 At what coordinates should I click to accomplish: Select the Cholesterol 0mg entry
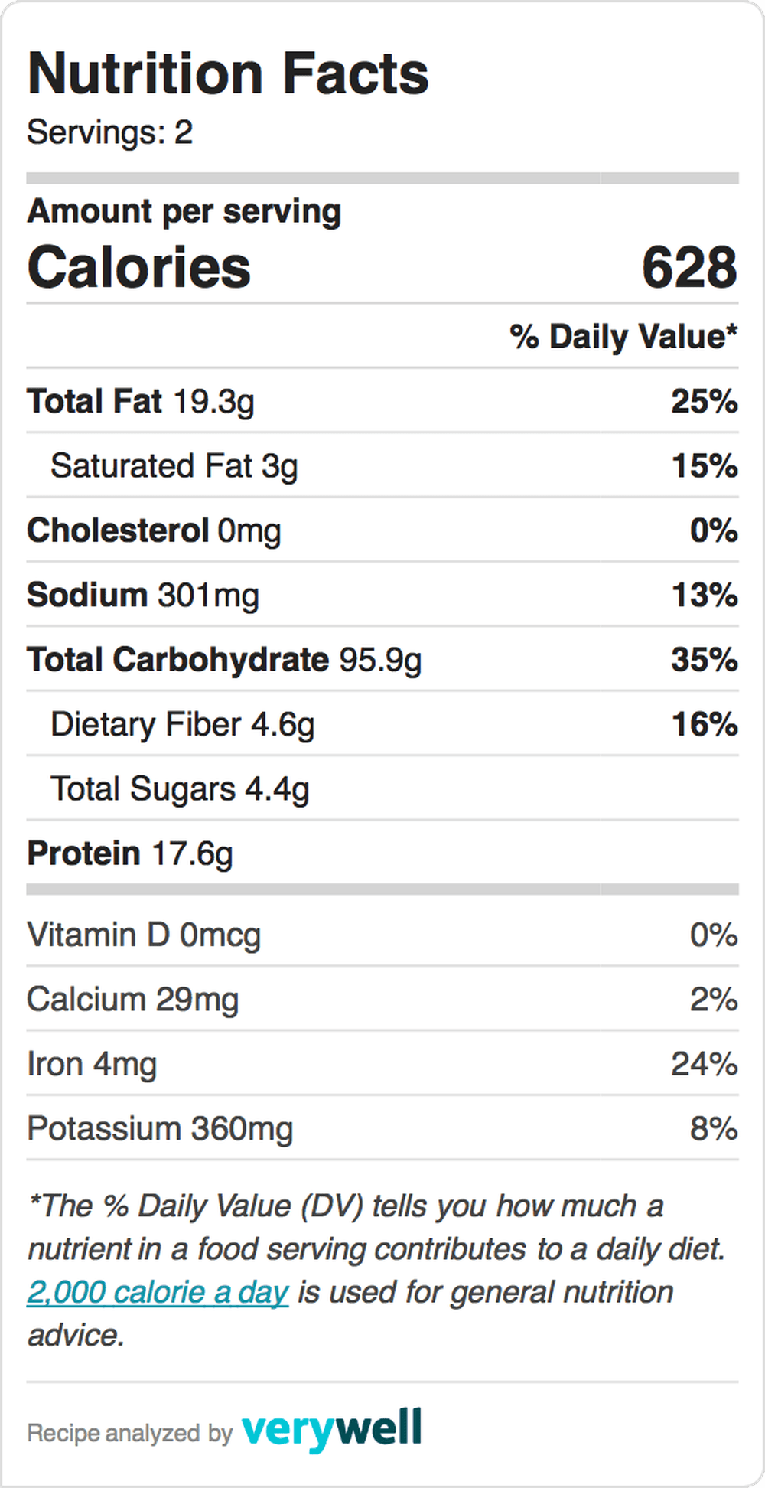[382, 530]
